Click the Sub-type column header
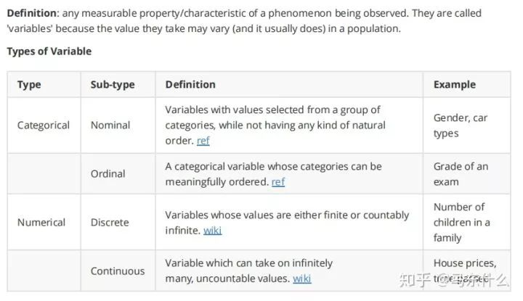523x301 pixels. (113, 84)
